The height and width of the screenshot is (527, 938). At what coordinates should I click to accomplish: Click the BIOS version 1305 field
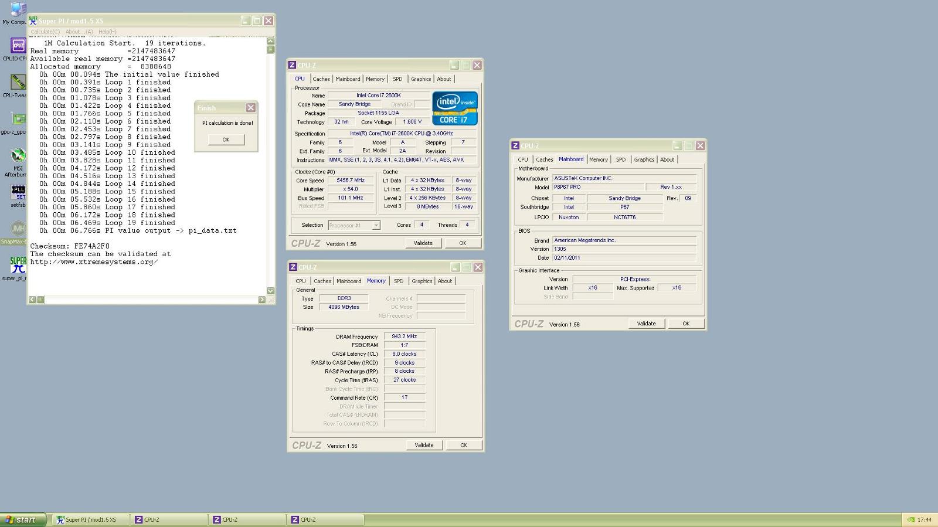tap(624, 249)
